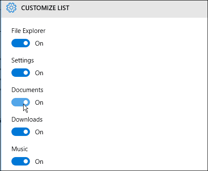Switch off the Documents toggle

(x=21, y=102)
